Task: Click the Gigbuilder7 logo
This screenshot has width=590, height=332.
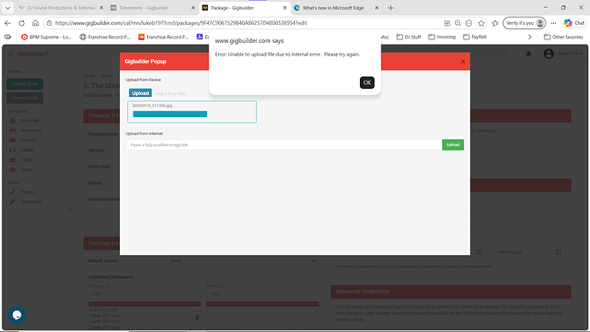Action: (28, 54)
